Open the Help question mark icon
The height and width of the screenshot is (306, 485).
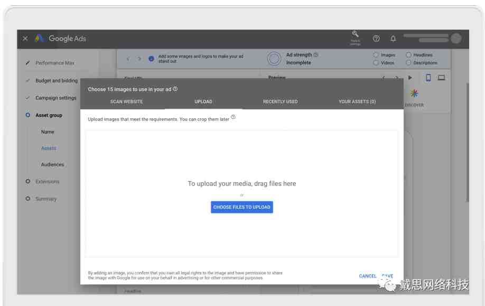pos(376,39)
